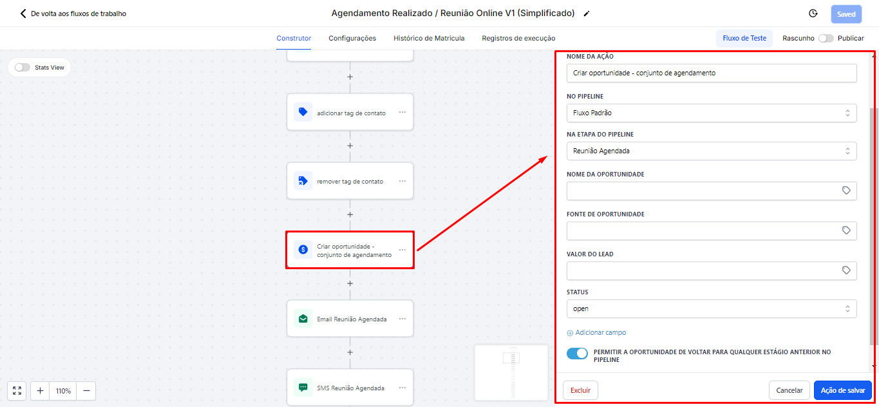Screen dimensions: 879x407
Task: Open the Na Etapa do Pipeline dropdown
Action: tap(711, 151)
